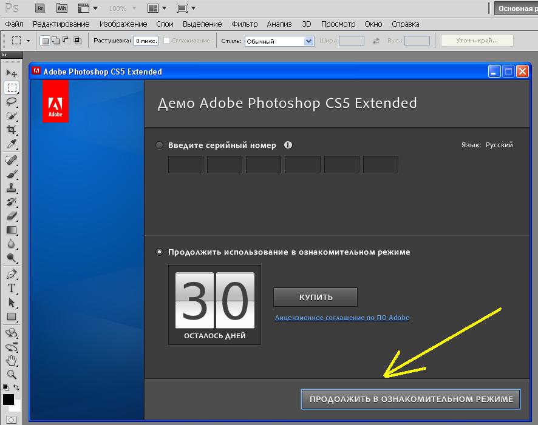Click the Основная workspace button
538x425 pixels.
[516, 8]
